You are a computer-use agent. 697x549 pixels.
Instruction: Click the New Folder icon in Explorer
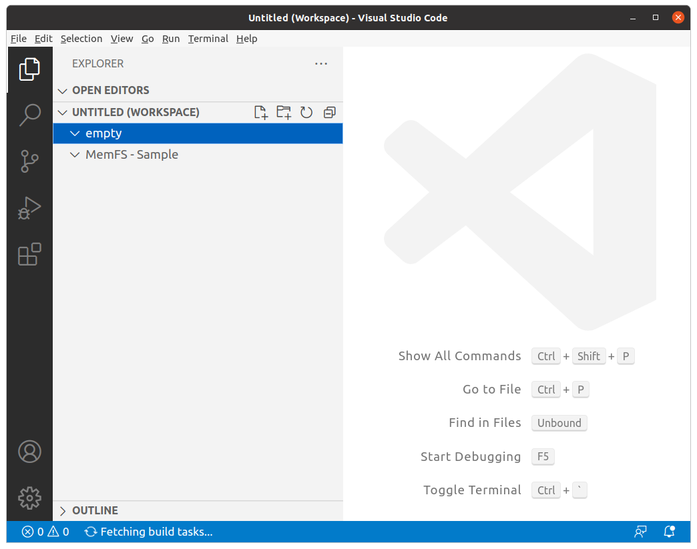pos(283,112)
